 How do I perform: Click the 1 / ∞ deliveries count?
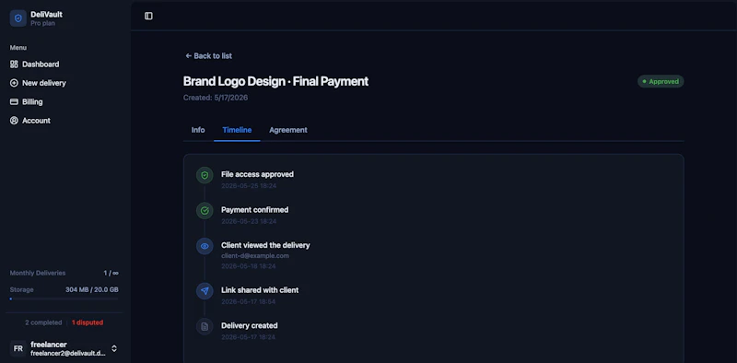tap(111, 273)
